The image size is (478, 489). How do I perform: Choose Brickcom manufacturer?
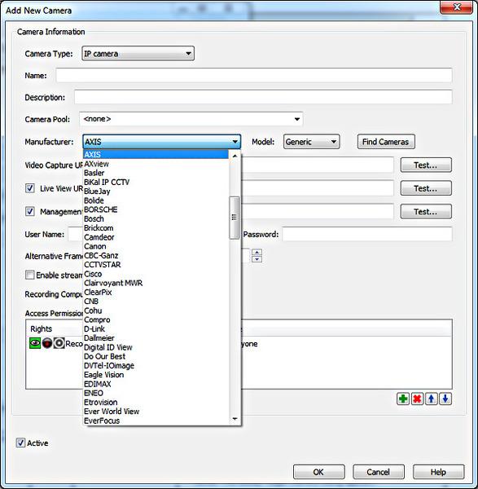156,228
